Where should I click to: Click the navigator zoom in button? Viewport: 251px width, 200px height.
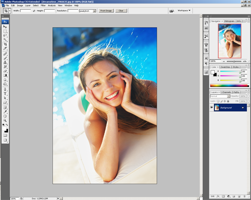244,61
